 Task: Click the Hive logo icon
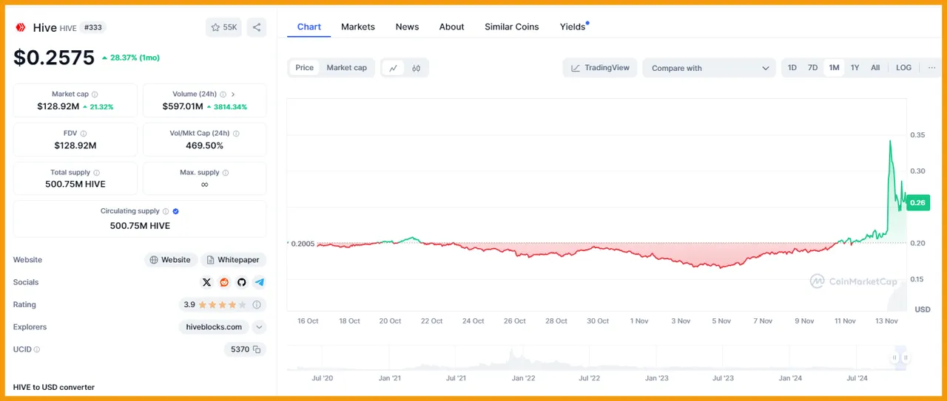coord(21,27)
